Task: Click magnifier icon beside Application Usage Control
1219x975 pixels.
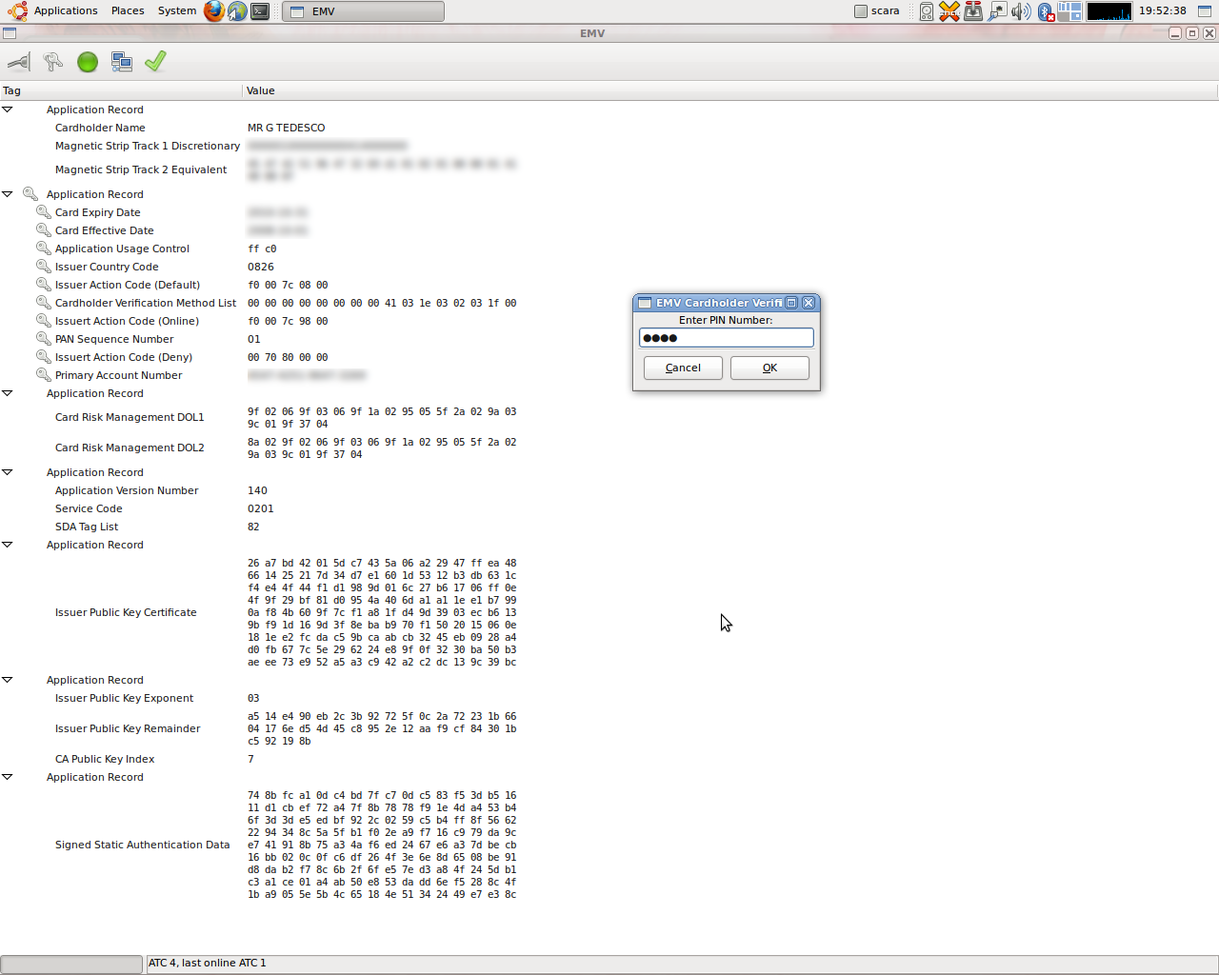Action: point(43,249)
